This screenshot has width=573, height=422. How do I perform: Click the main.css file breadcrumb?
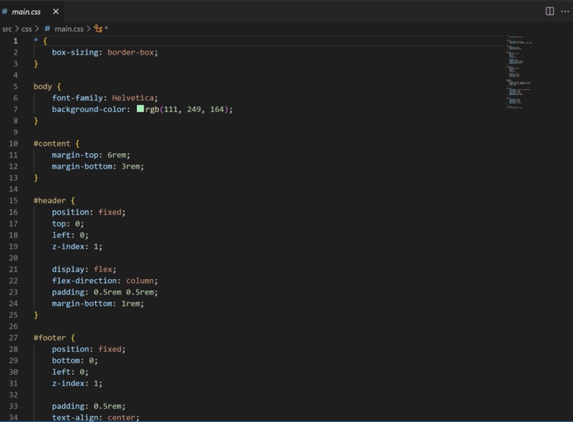69,29
